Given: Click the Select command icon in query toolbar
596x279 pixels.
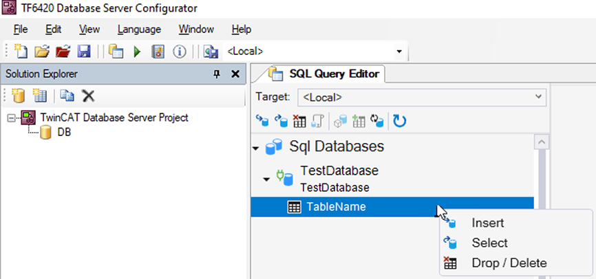Looking at the screenshot, I should (281, 121).
